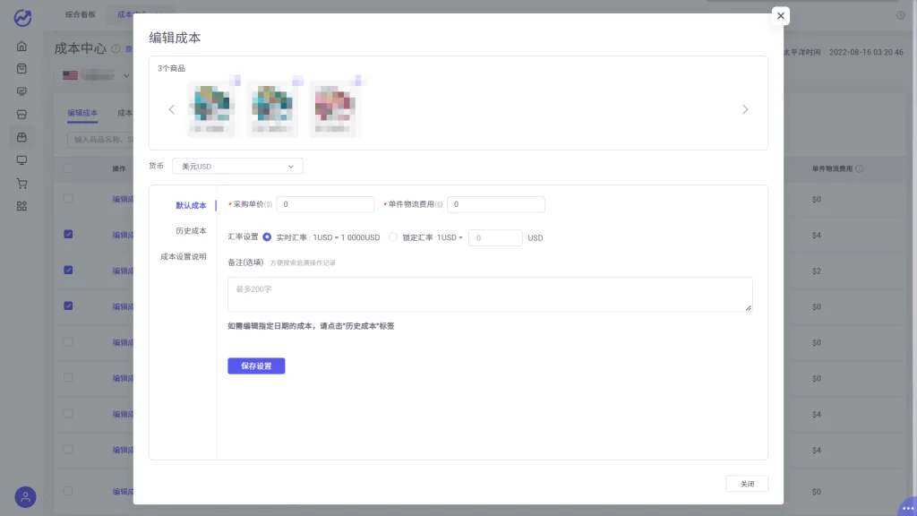This screenshot has height=516, width=917.
Task: Click the app logo in the sidebar
Action: point(22,18)
